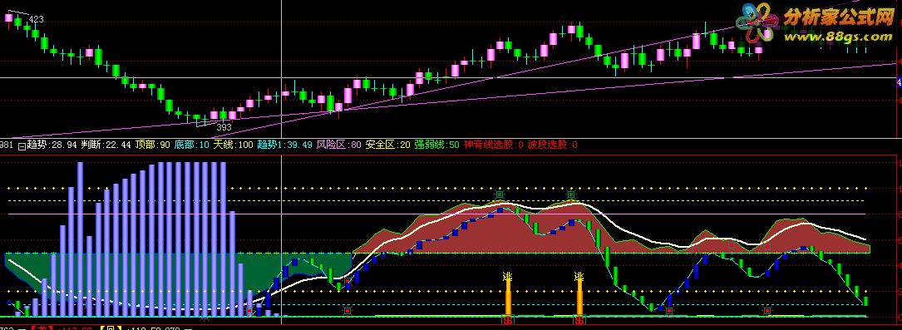Click the 趋势1:39.49 indicator label
902x330 pixels.
click(284, 145)
